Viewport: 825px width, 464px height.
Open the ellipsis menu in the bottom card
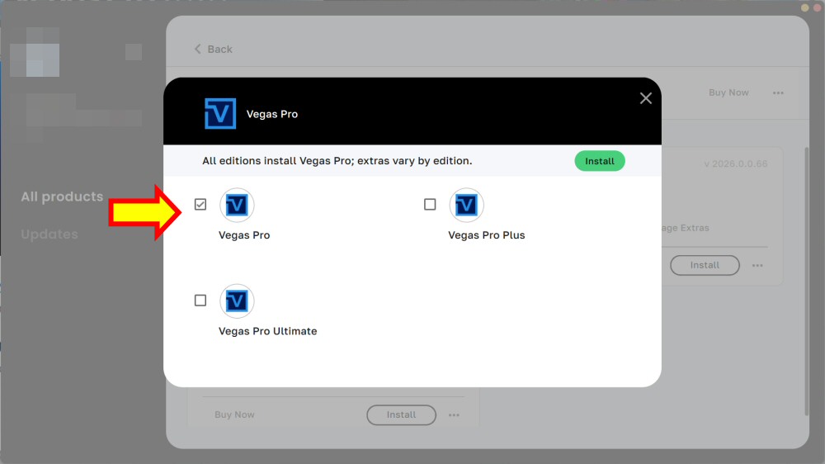click(454, 415)
